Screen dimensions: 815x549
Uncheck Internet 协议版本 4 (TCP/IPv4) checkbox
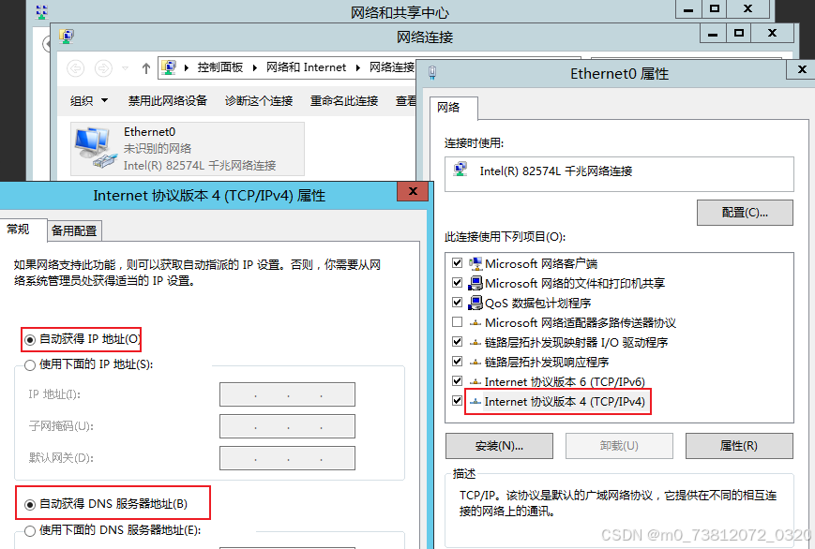(458, 400)
